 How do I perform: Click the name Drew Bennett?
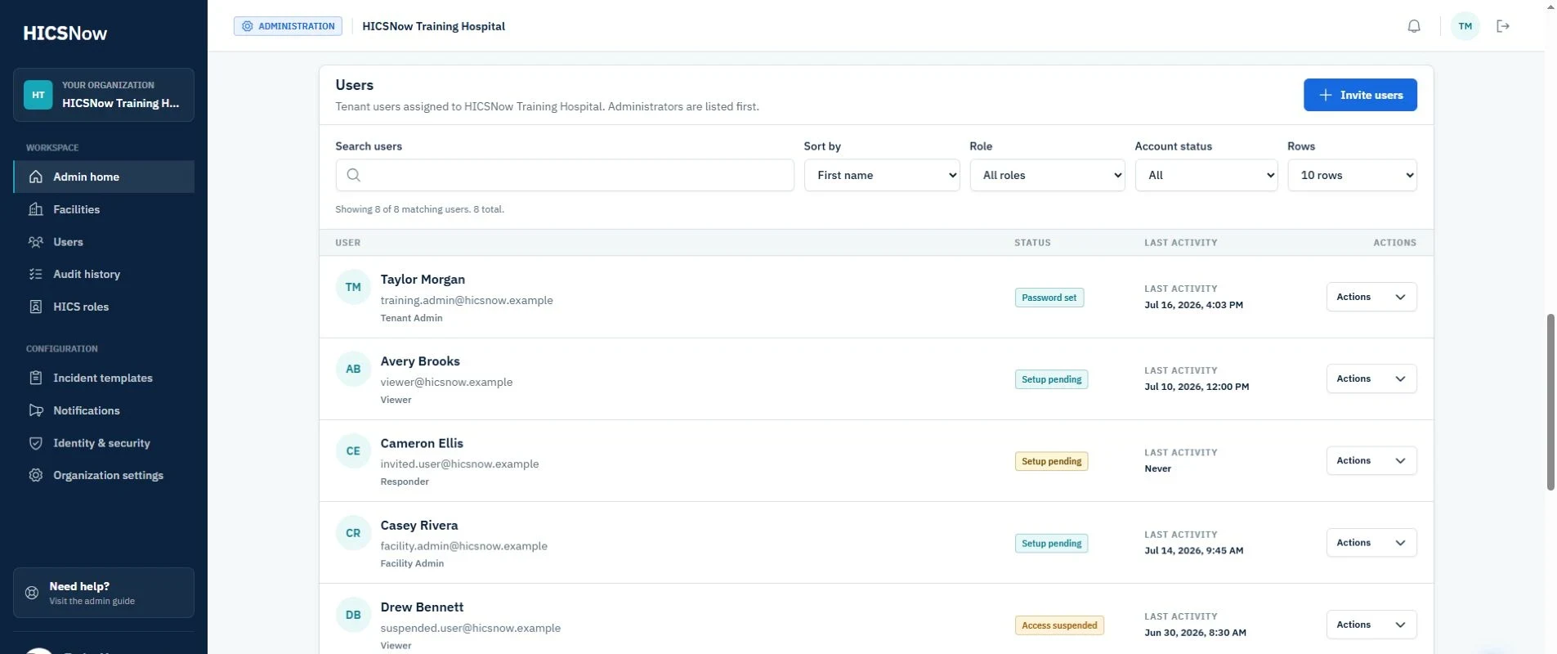[x=422, y=607]
